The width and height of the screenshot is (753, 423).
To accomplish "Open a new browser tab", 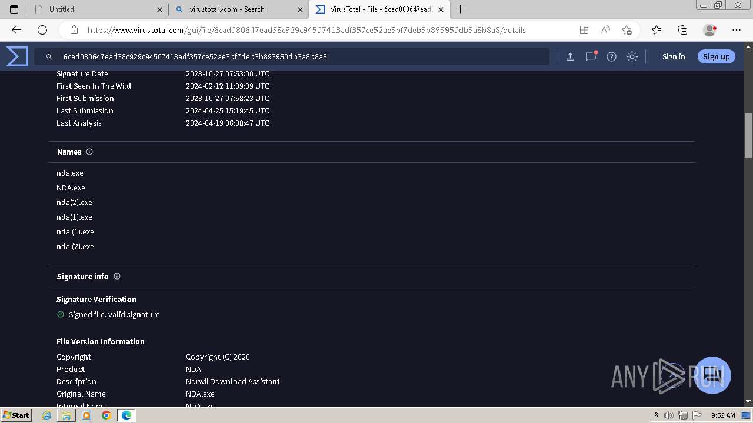I will 461,9.
